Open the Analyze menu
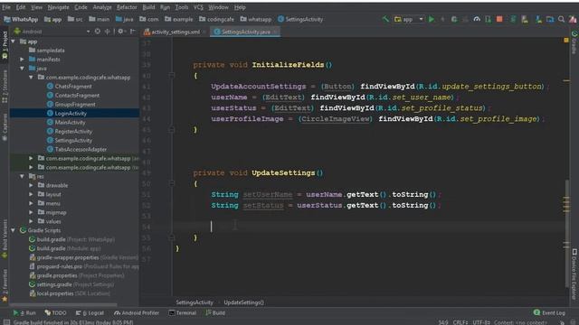The width and height of the screenshot is (579, 325). point(102,7)
